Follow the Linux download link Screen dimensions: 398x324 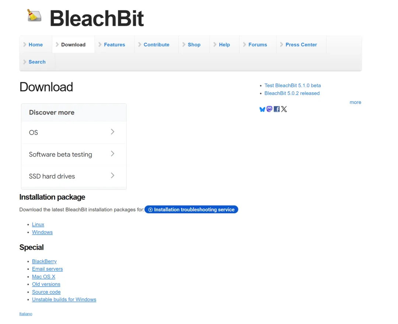pos(38,224)
